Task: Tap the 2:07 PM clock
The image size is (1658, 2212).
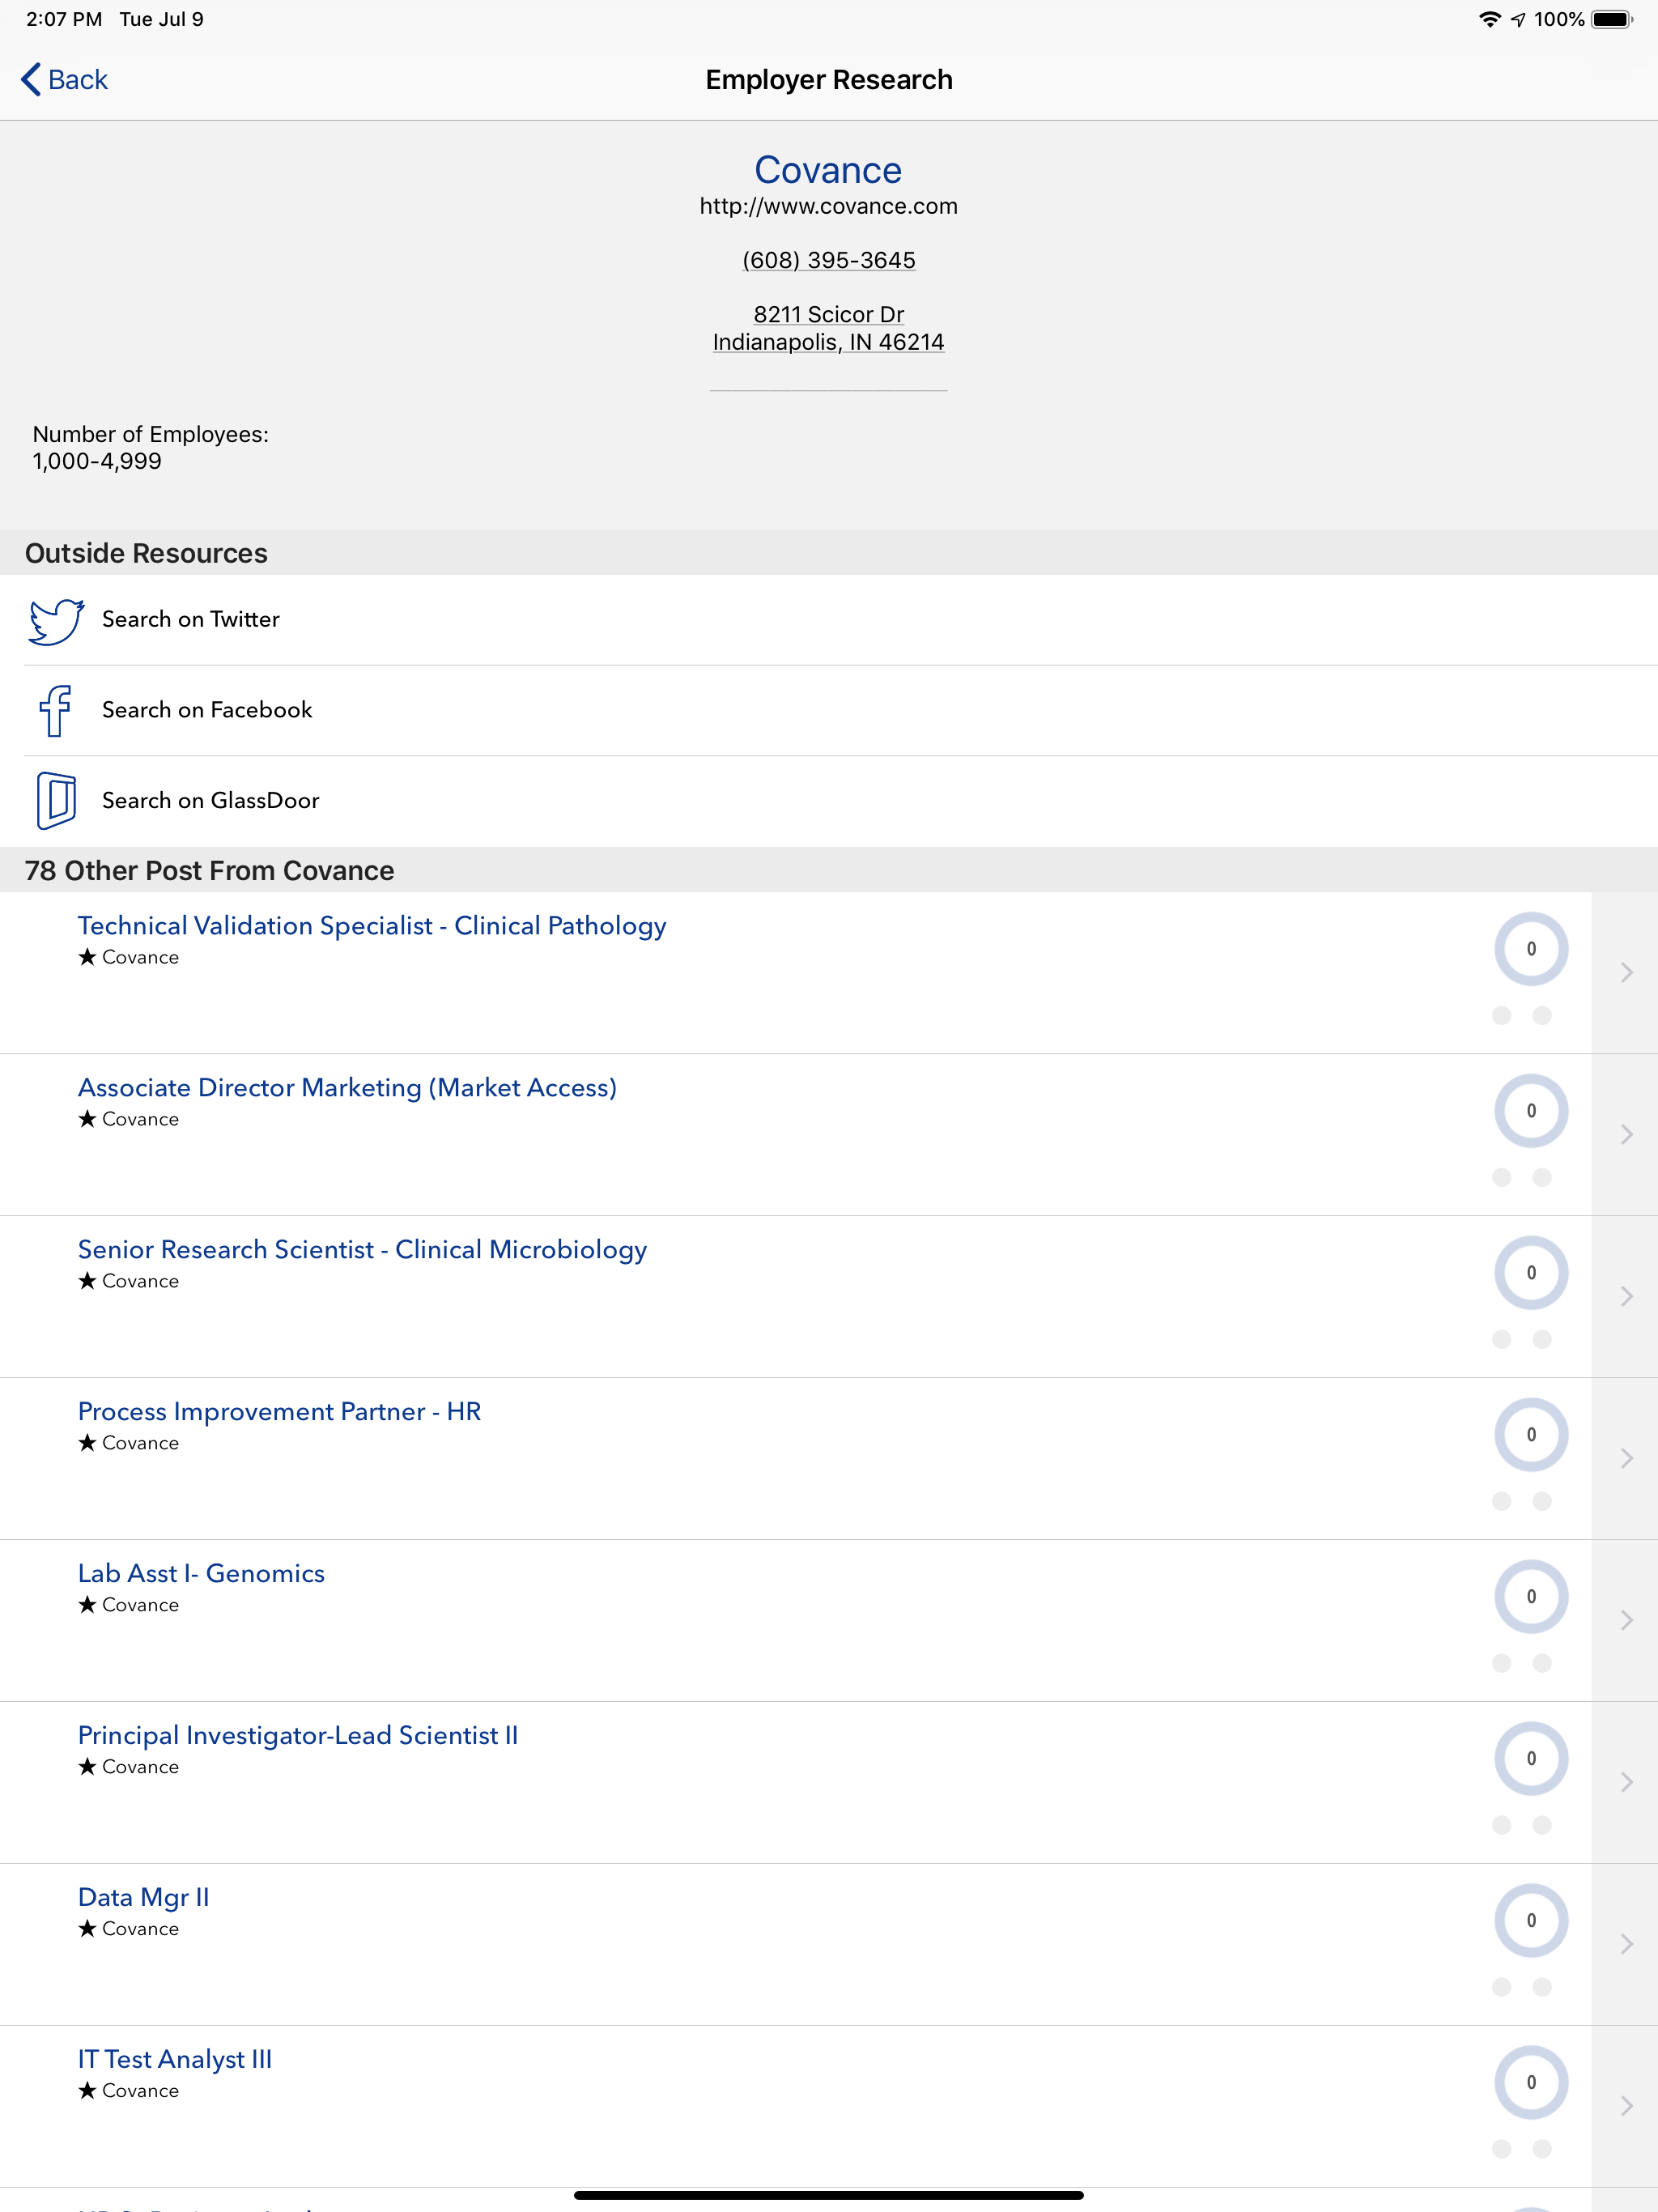Action: click(64, 19)
